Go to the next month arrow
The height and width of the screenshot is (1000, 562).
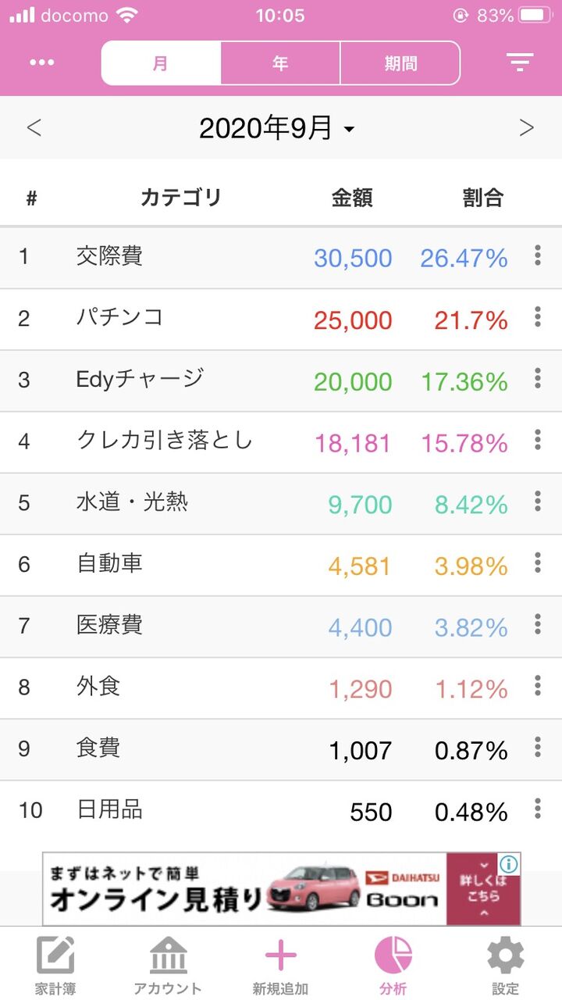[527, 128]
